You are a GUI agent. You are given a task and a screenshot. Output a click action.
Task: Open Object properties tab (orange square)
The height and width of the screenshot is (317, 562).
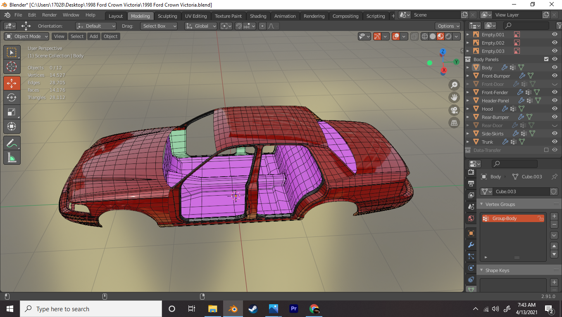[471, 233]
